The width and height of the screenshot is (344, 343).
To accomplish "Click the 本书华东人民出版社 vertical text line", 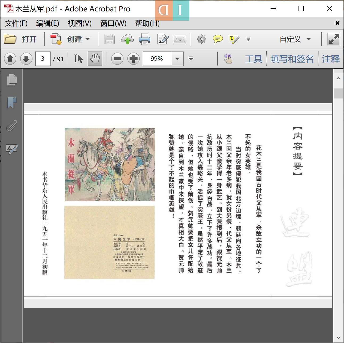I will [x=45, y=223].
